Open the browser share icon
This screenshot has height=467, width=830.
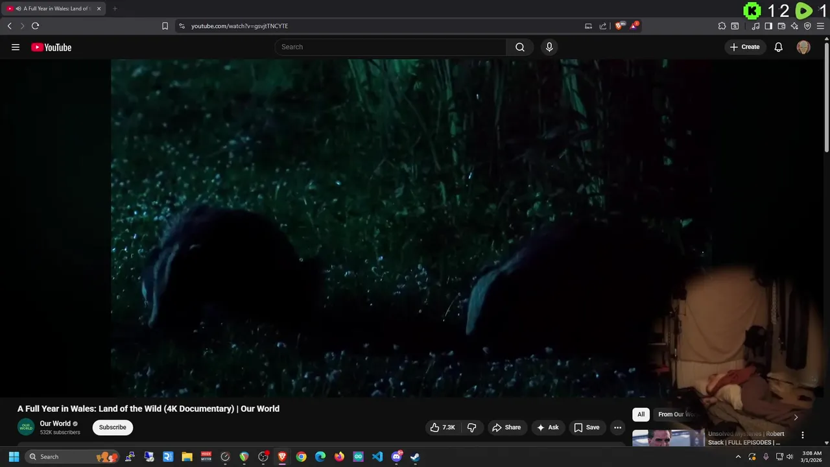603,26
